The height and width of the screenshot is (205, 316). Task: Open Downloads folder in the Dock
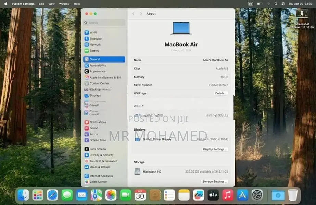coord(278,195)
